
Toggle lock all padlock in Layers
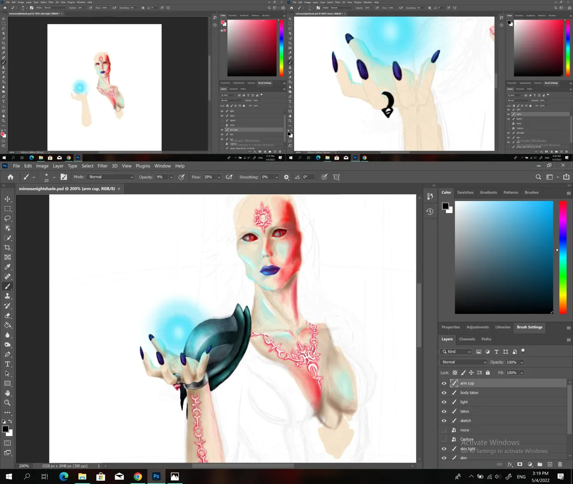(x=488, y=372)
